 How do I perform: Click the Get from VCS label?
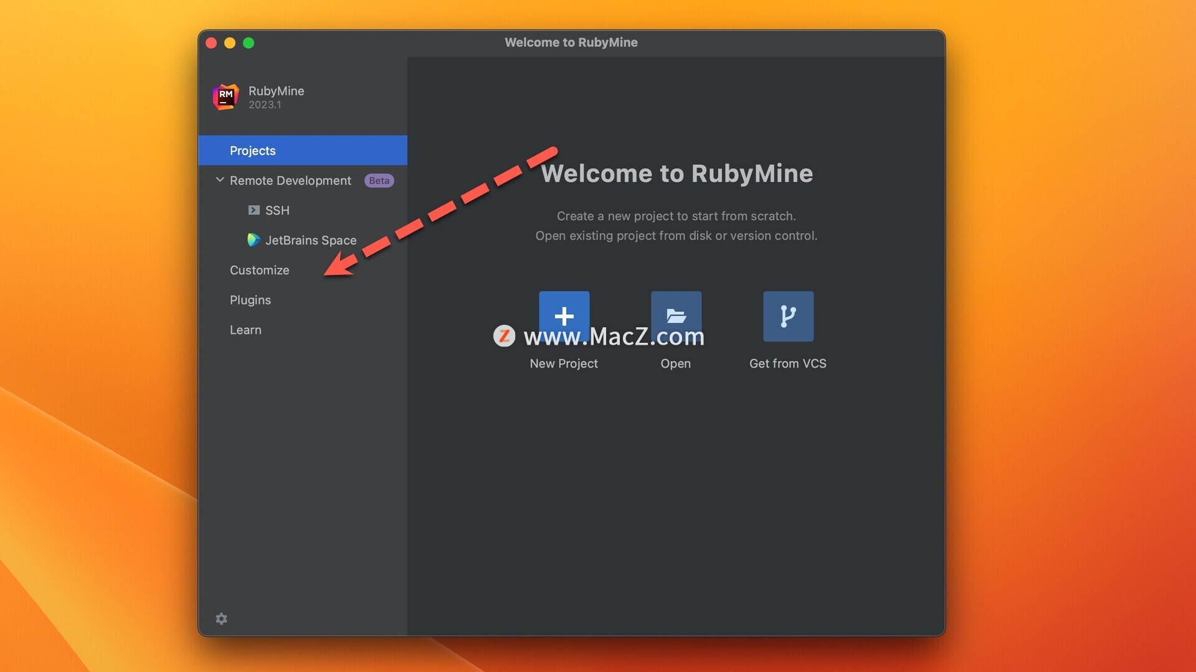pos(788,363)
